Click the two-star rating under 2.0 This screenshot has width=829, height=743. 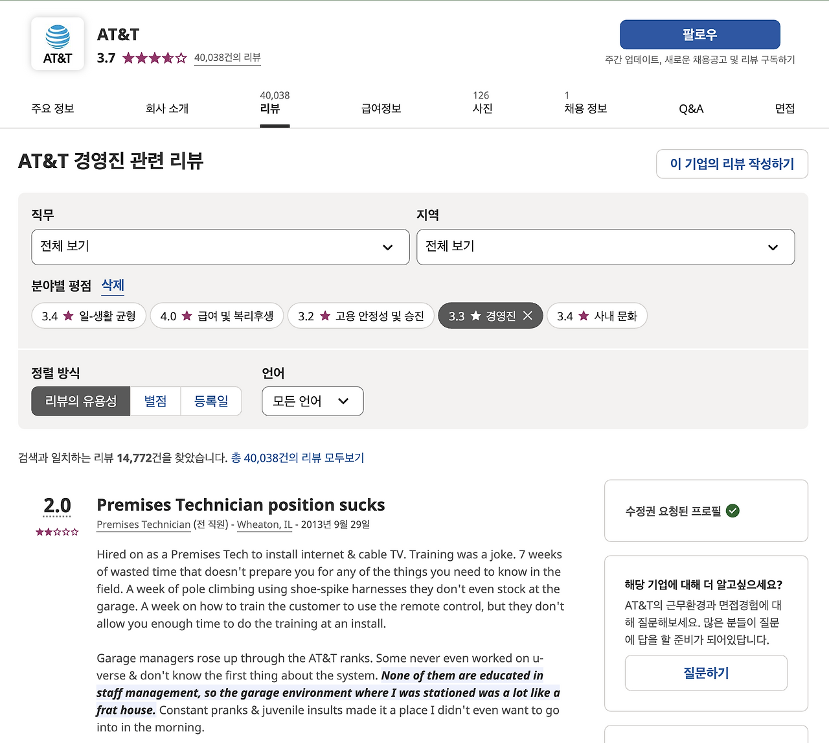click(x=58, y=532)
